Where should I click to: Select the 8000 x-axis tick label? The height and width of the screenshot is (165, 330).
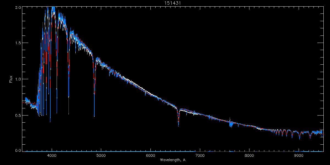click(x=249, y=155)
